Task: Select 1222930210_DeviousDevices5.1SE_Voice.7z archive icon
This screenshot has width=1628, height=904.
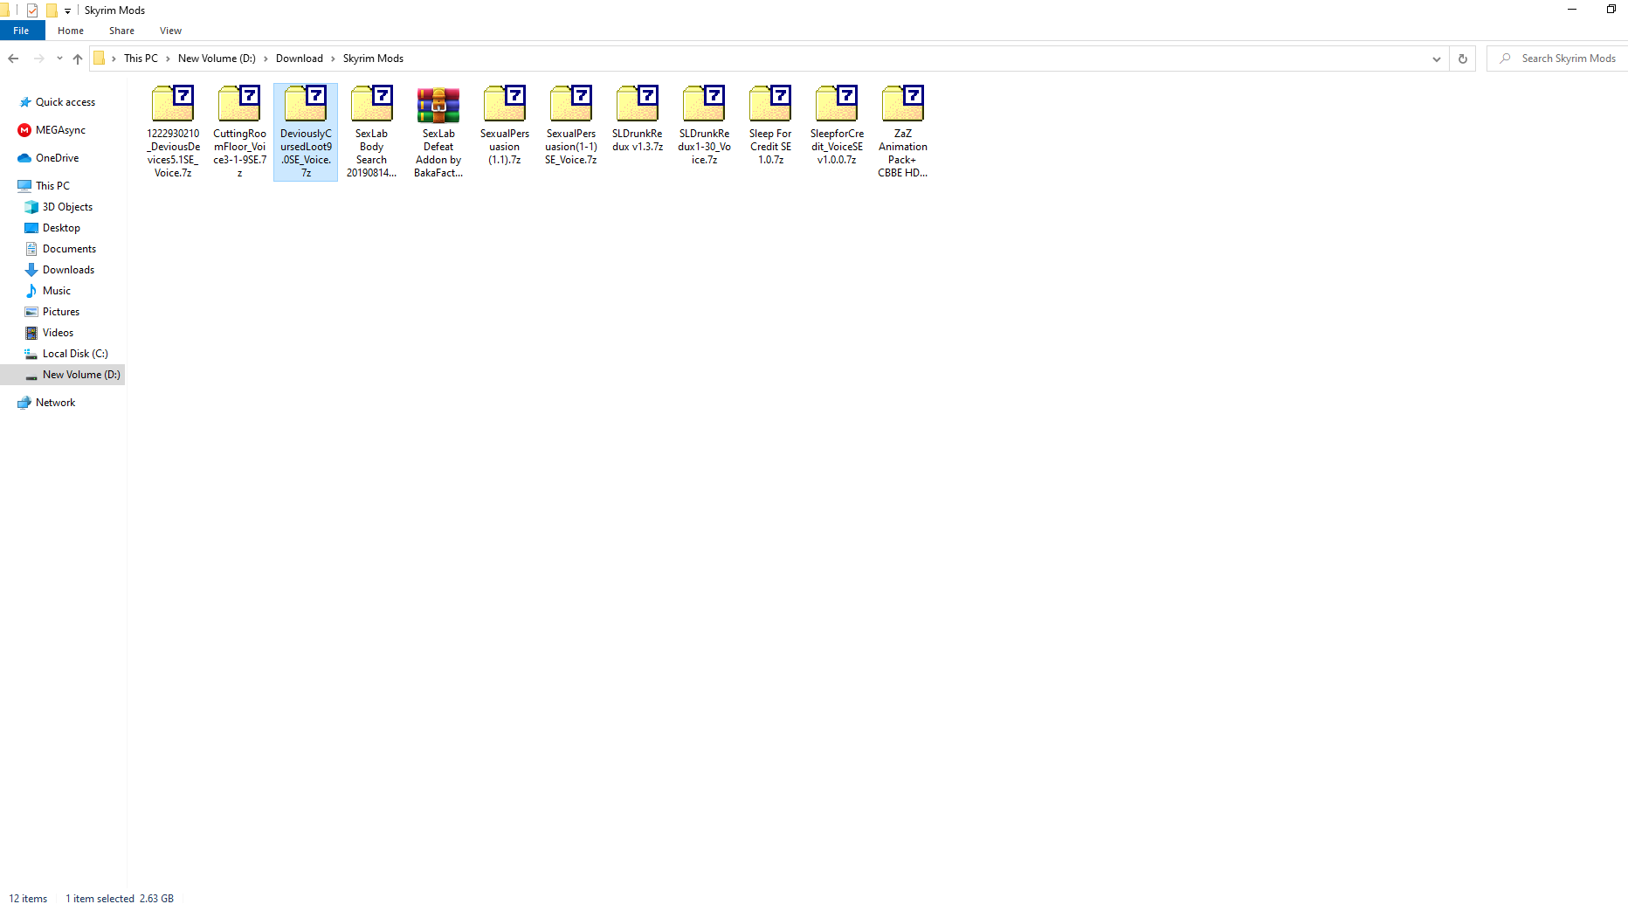Action: pos(173,103)
